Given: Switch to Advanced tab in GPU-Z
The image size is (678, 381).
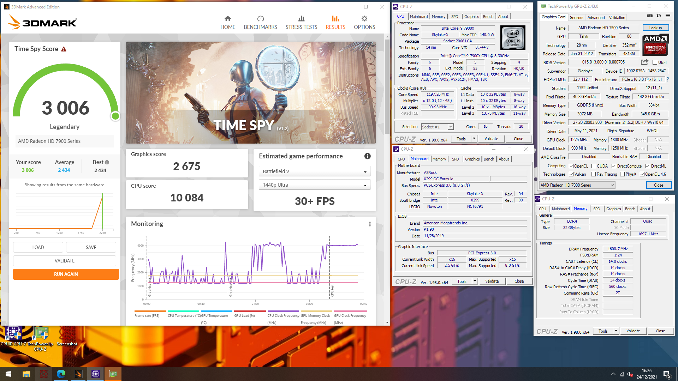Looking at the screenshot, I should click(596, 18).
